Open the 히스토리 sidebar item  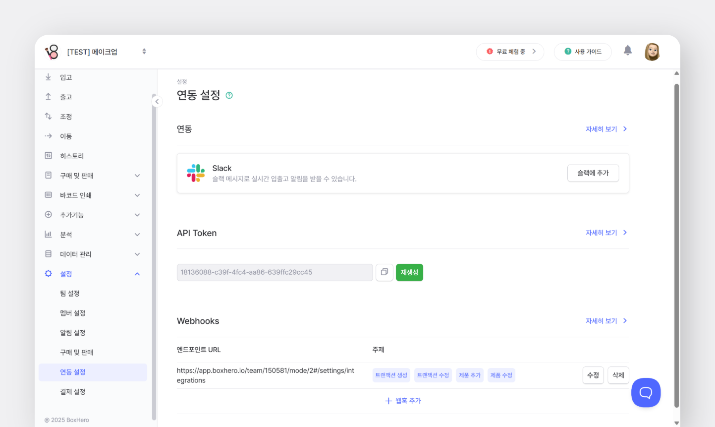tap(72, 156)
